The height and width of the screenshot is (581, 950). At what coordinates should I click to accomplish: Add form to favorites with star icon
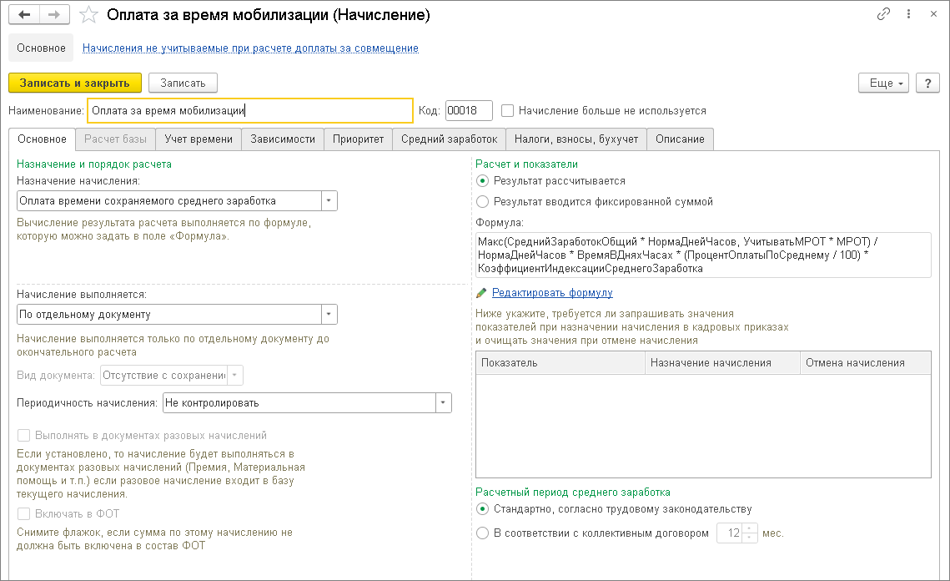tap(88, 15)
